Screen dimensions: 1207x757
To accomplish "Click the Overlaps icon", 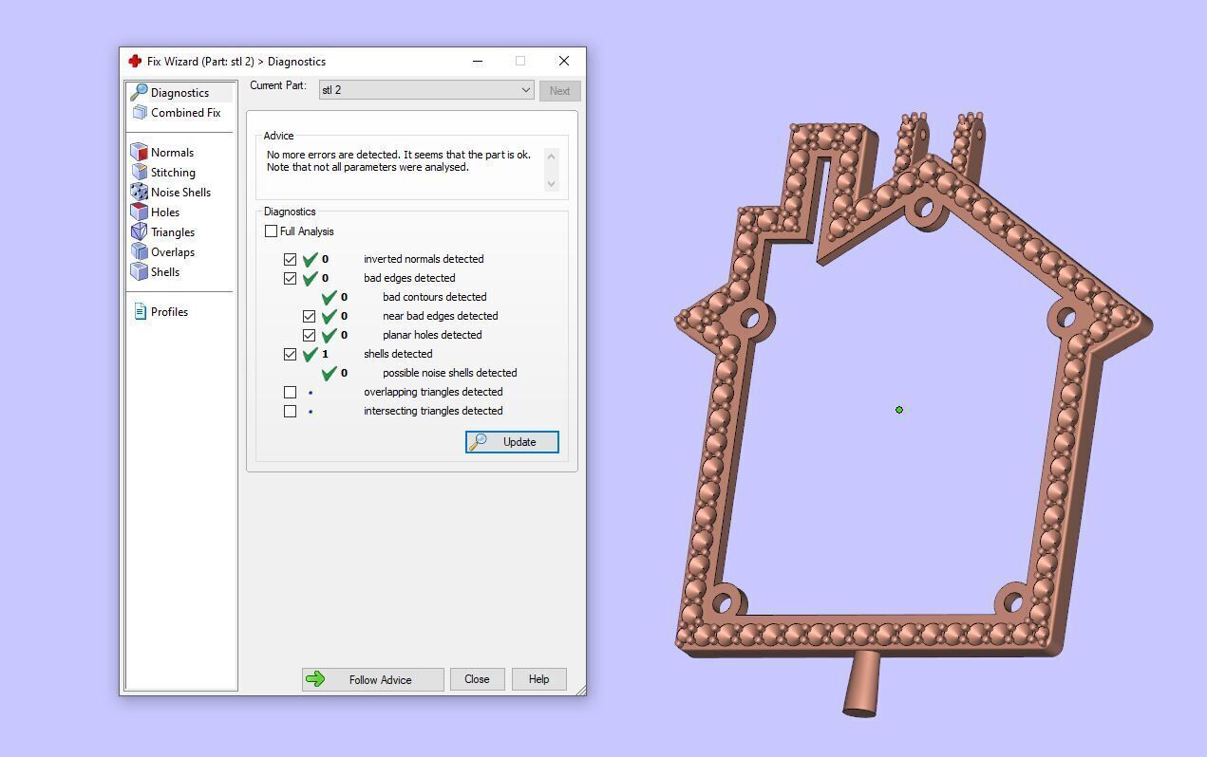I will click(139, 251).
